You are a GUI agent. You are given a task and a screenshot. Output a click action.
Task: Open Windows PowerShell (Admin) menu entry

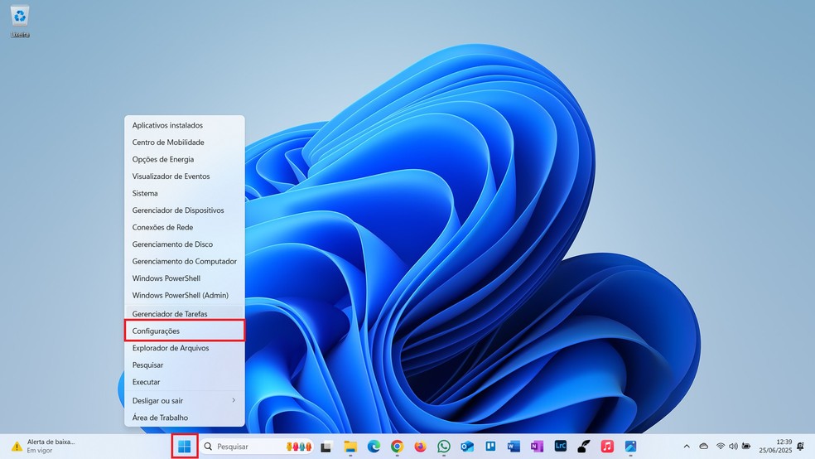184,295
